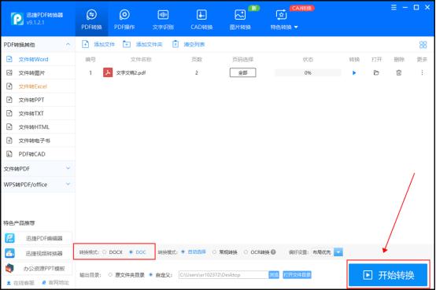The image size is (436, 290).
Task: Select the 自动选择 conversion mode
Action: pos(183,252)
